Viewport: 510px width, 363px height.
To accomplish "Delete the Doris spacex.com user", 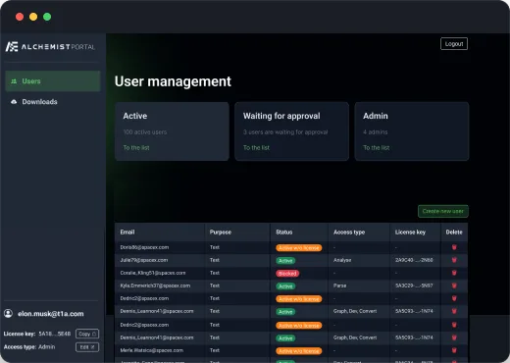I will (454, 247).
